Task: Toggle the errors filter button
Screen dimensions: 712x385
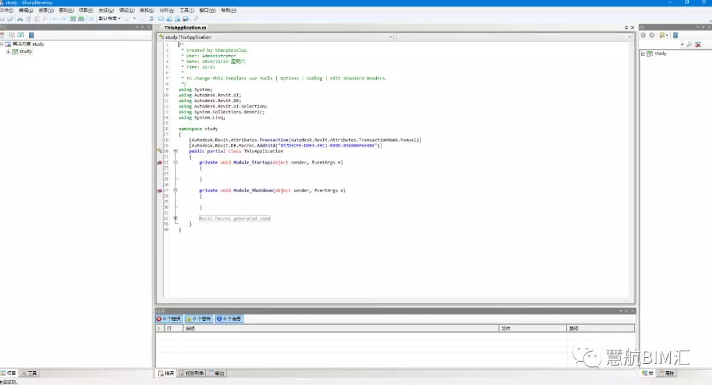Action: point(168,319)
